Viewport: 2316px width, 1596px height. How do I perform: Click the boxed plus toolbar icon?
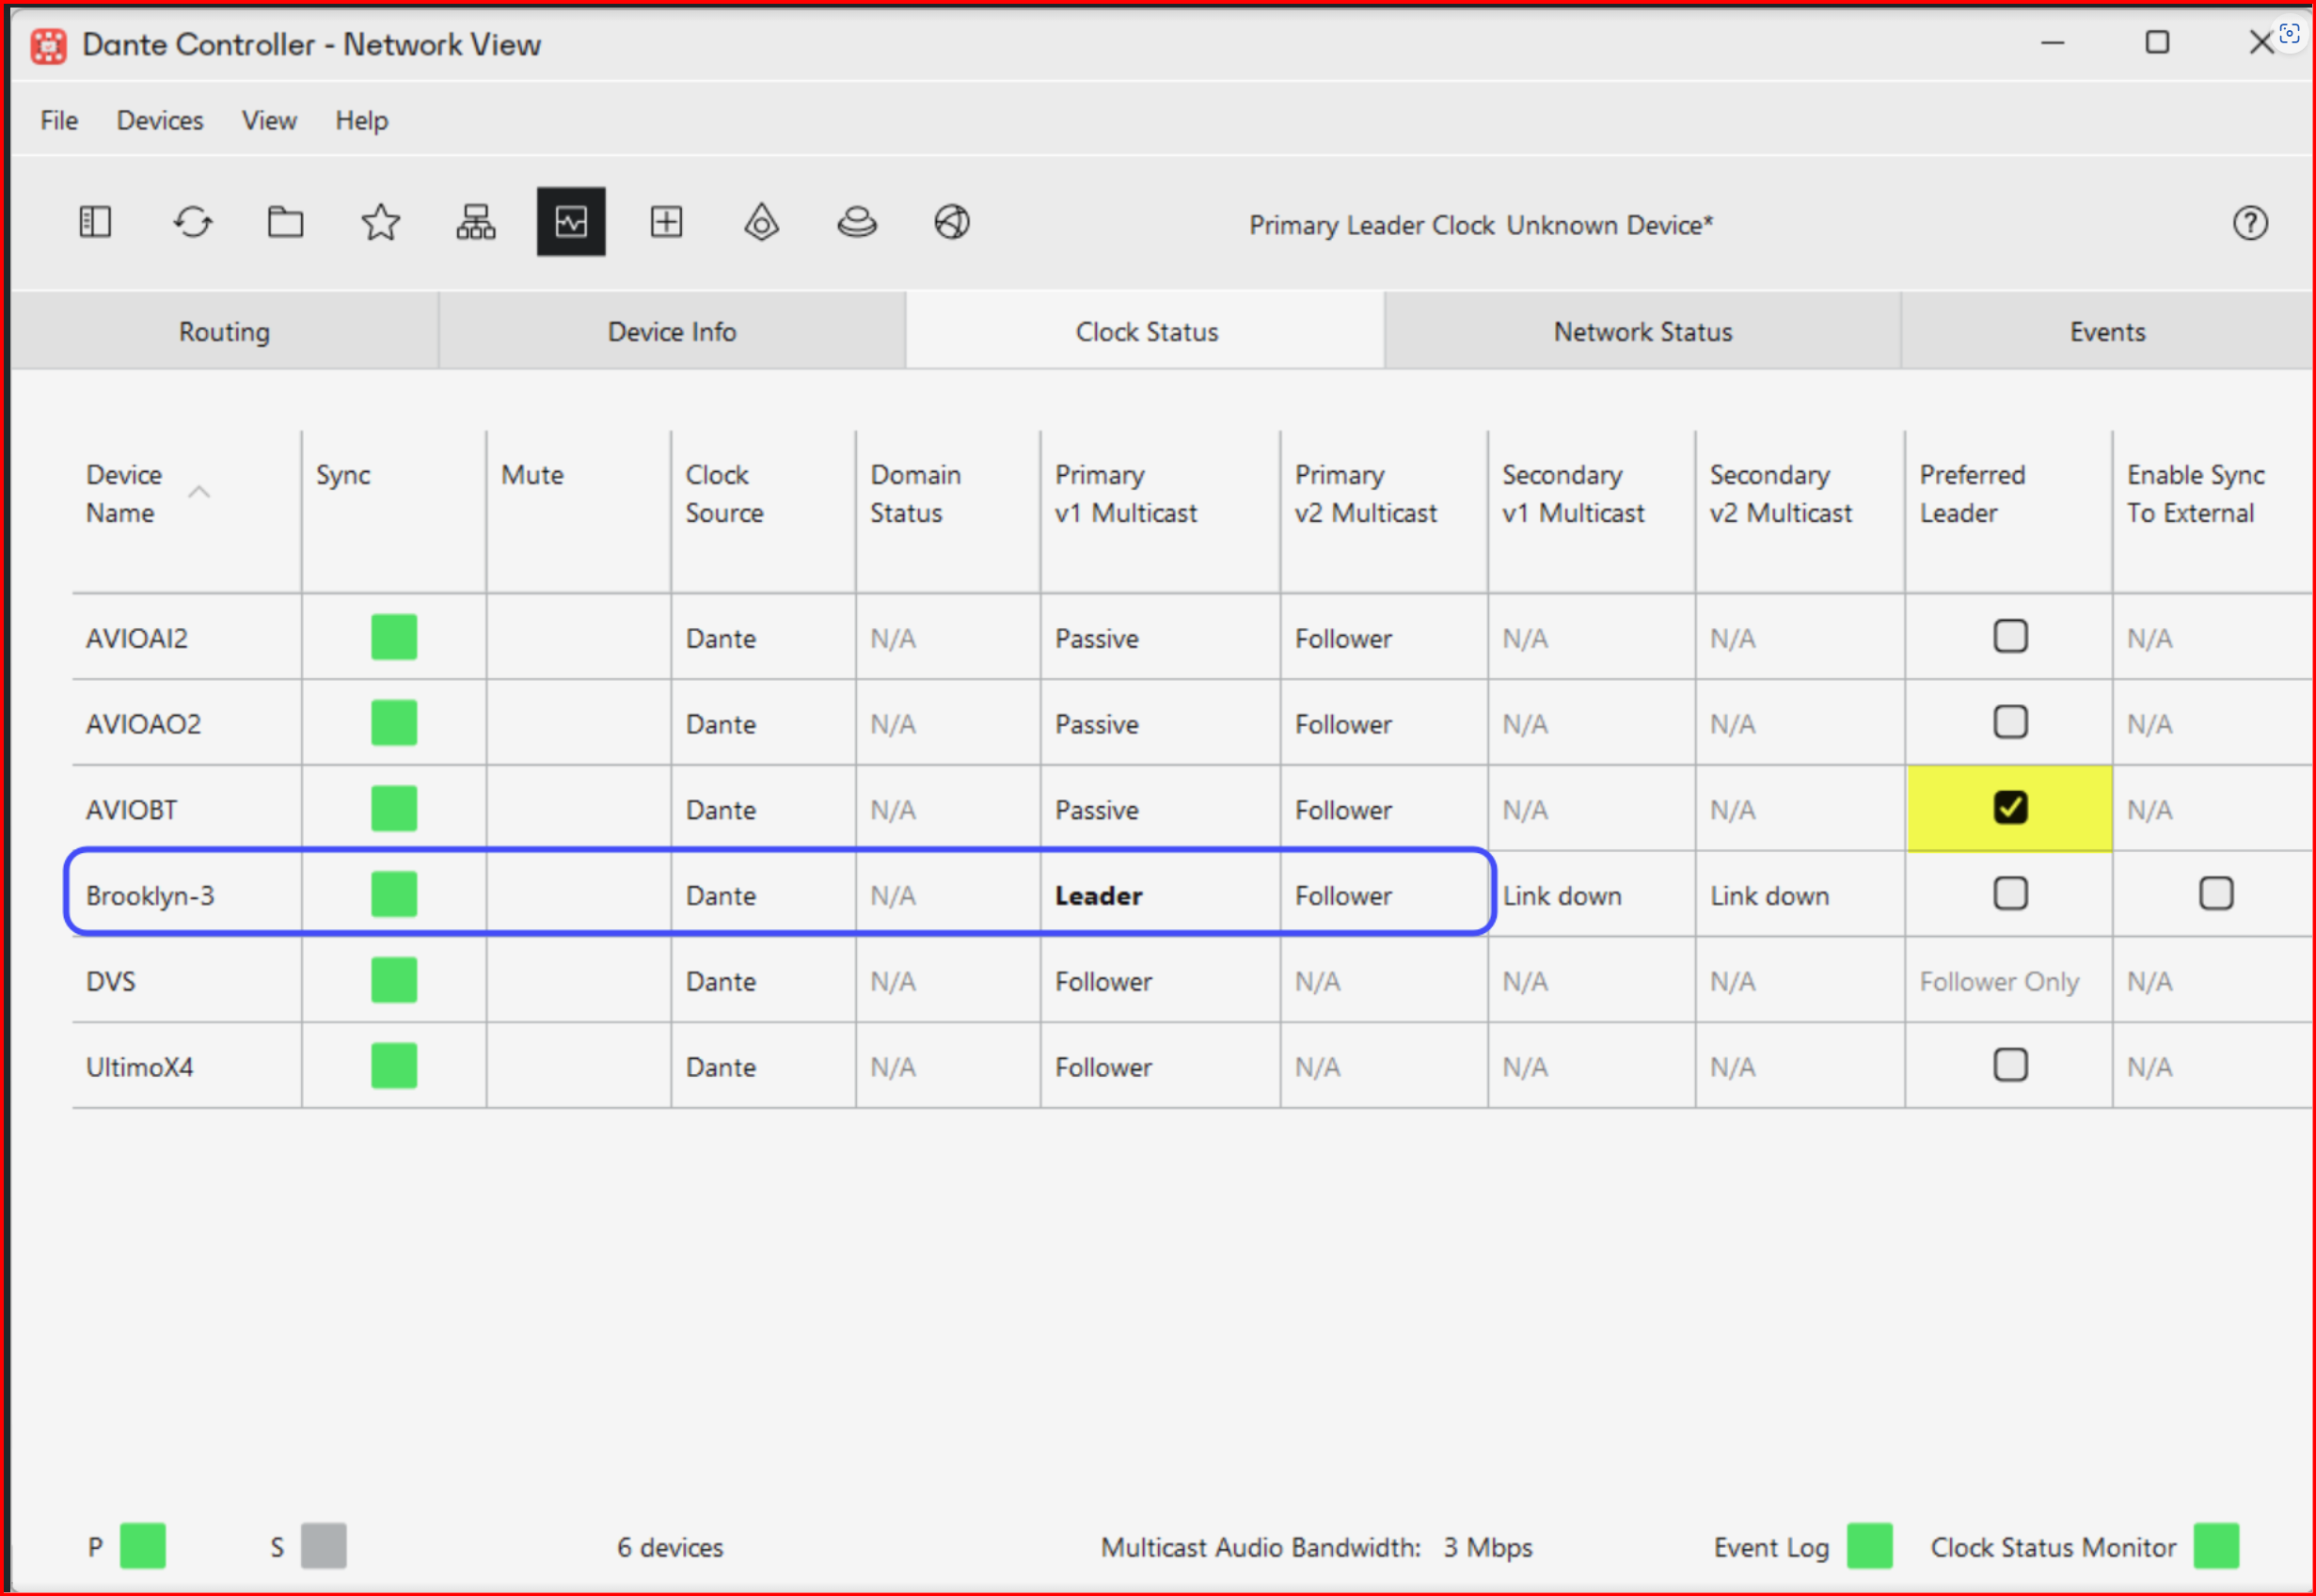tap(666, 222)
